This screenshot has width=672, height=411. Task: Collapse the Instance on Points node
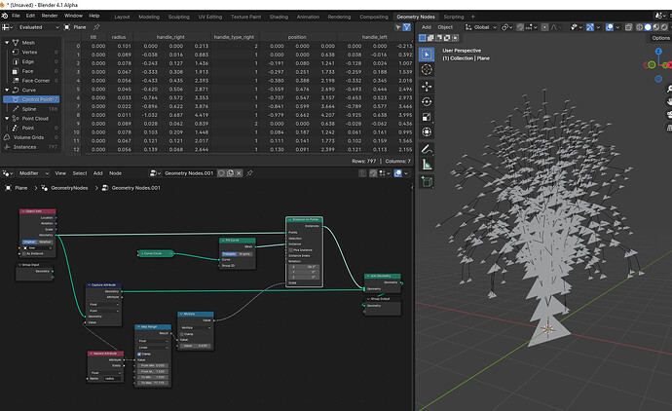tap(289, 219)
